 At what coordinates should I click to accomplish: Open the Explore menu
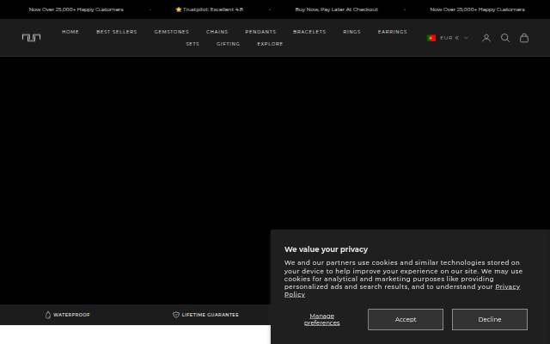(x=270, y=44)
